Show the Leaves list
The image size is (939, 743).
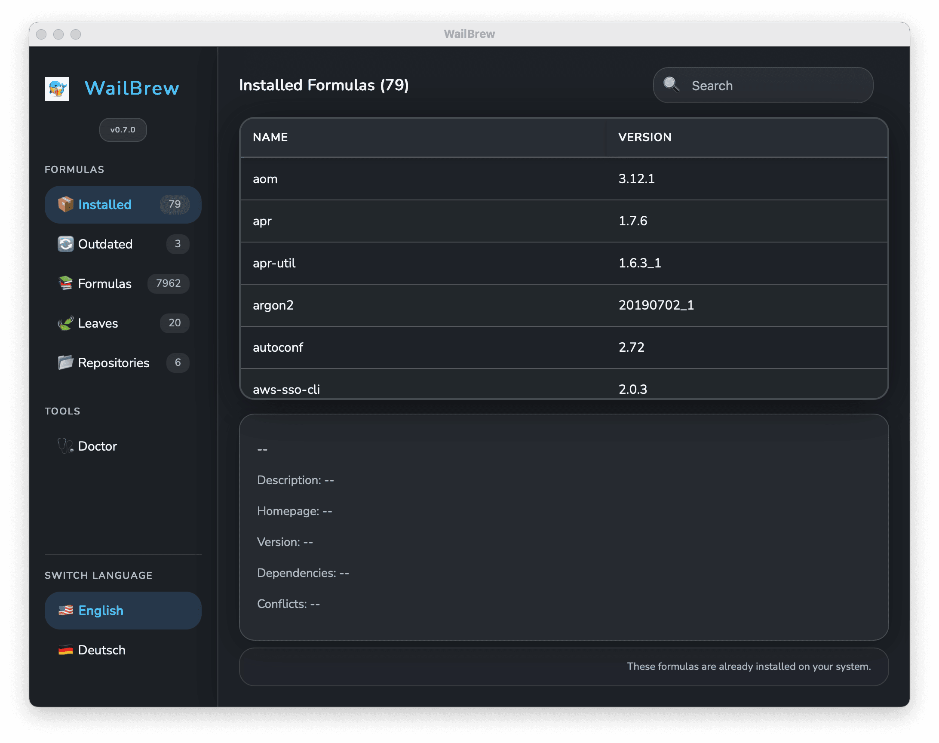click(x=123, y=323)
